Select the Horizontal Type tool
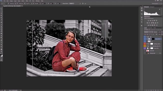This screenshot has height=91, width=163. pyautogui.click(x=1, y=42)
